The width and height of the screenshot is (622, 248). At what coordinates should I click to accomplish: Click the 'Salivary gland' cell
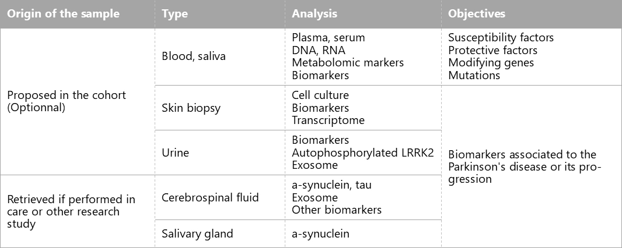pos(197,234)
